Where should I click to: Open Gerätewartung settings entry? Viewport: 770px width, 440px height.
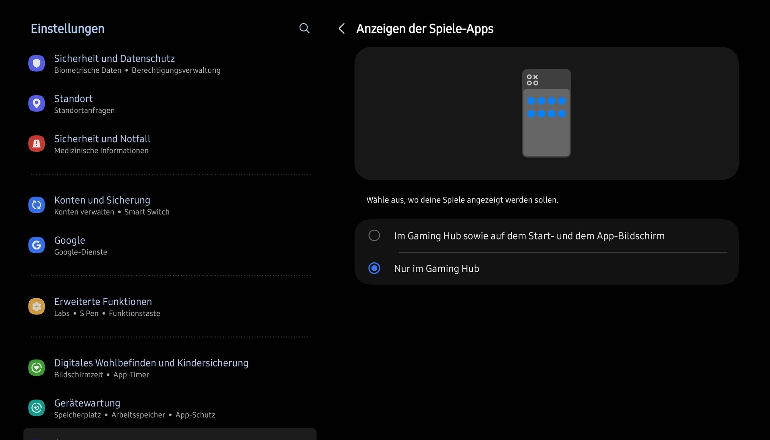(87, 403)
